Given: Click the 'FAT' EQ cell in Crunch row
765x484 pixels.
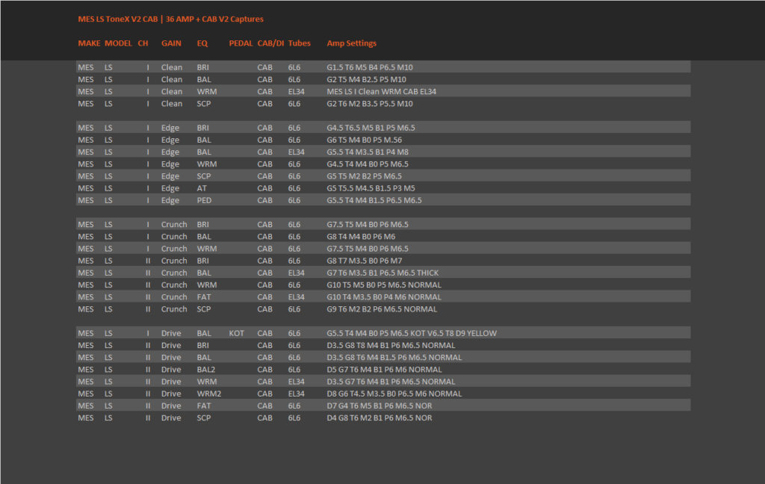Looking at the screenshot, I should pyautogui.click(x=204, y=297).
